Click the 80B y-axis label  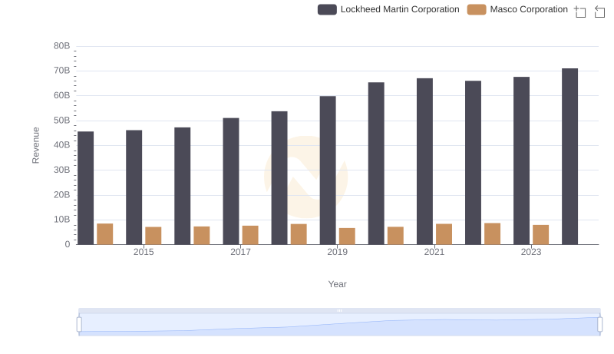click(62, 46)
